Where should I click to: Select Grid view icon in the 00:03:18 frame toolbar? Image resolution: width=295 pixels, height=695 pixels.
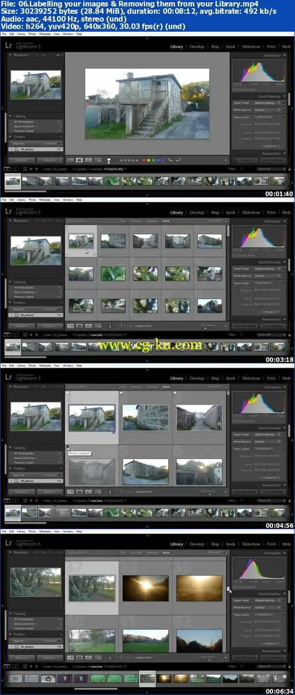70,326
